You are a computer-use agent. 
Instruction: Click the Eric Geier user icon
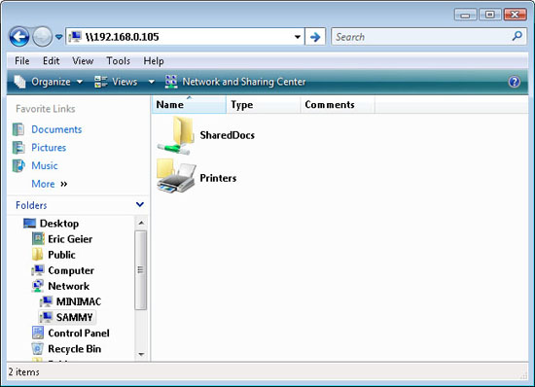(38, 239)
